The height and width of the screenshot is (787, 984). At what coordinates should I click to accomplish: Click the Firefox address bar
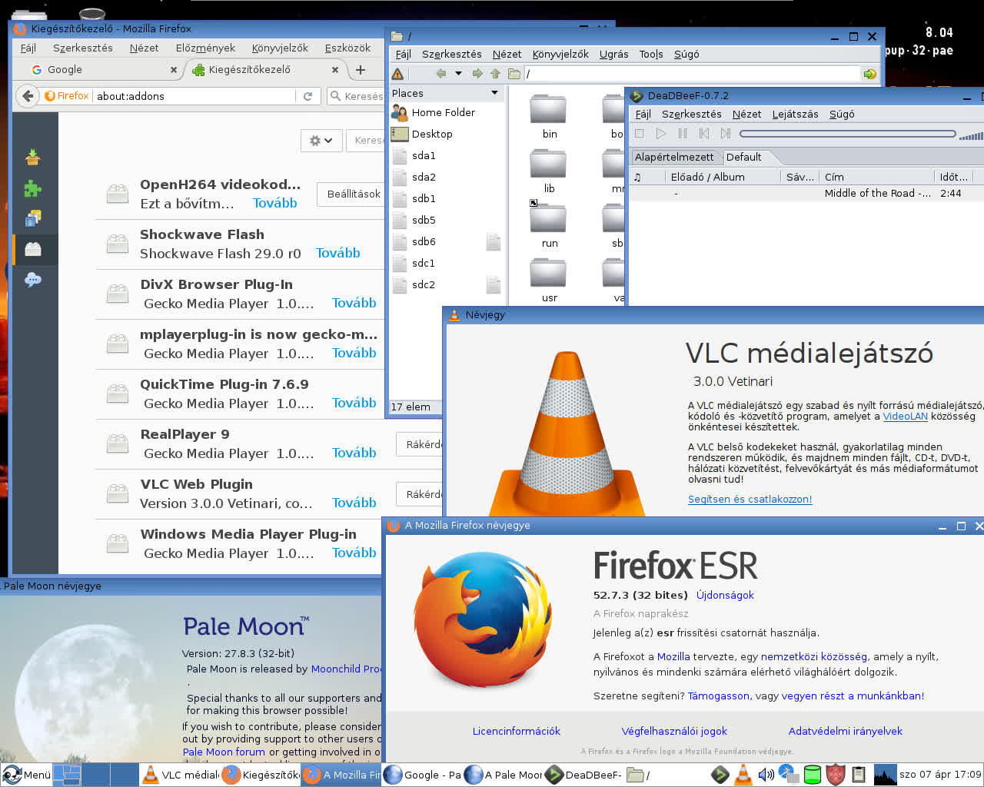pyautogui.click(x=194, y=96)
